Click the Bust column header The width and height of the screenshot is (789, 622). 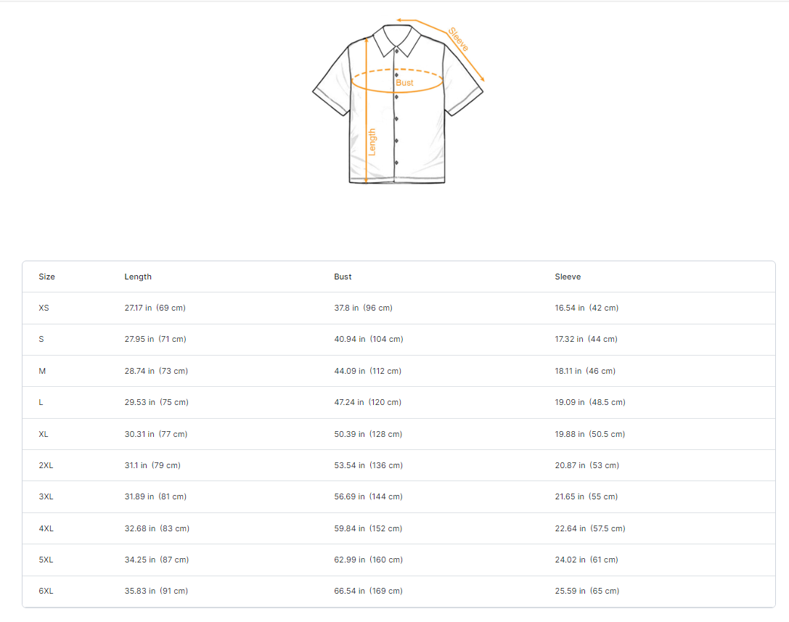click(343, 277)
